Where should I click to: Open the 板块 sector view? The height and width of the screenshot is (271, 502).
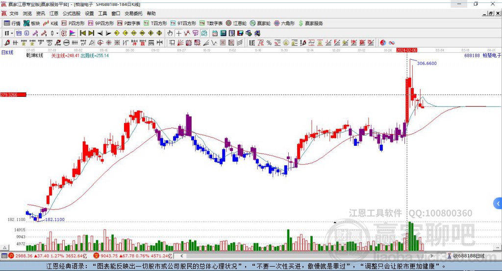[x=32, y=23]
